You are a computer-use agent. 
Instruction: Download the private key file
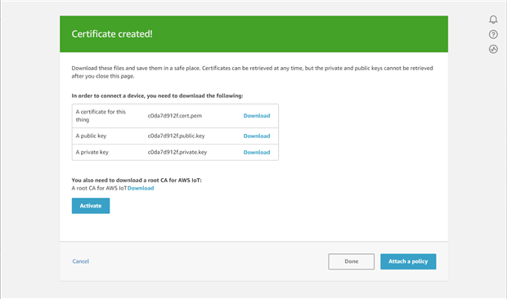(x=257, y=152)
